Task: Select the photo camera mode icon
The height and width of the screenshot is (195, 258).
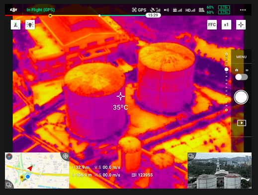Action: (x=237, y=70)
